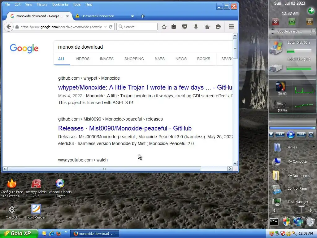Click the Firefox toolbar Search box

137,27
